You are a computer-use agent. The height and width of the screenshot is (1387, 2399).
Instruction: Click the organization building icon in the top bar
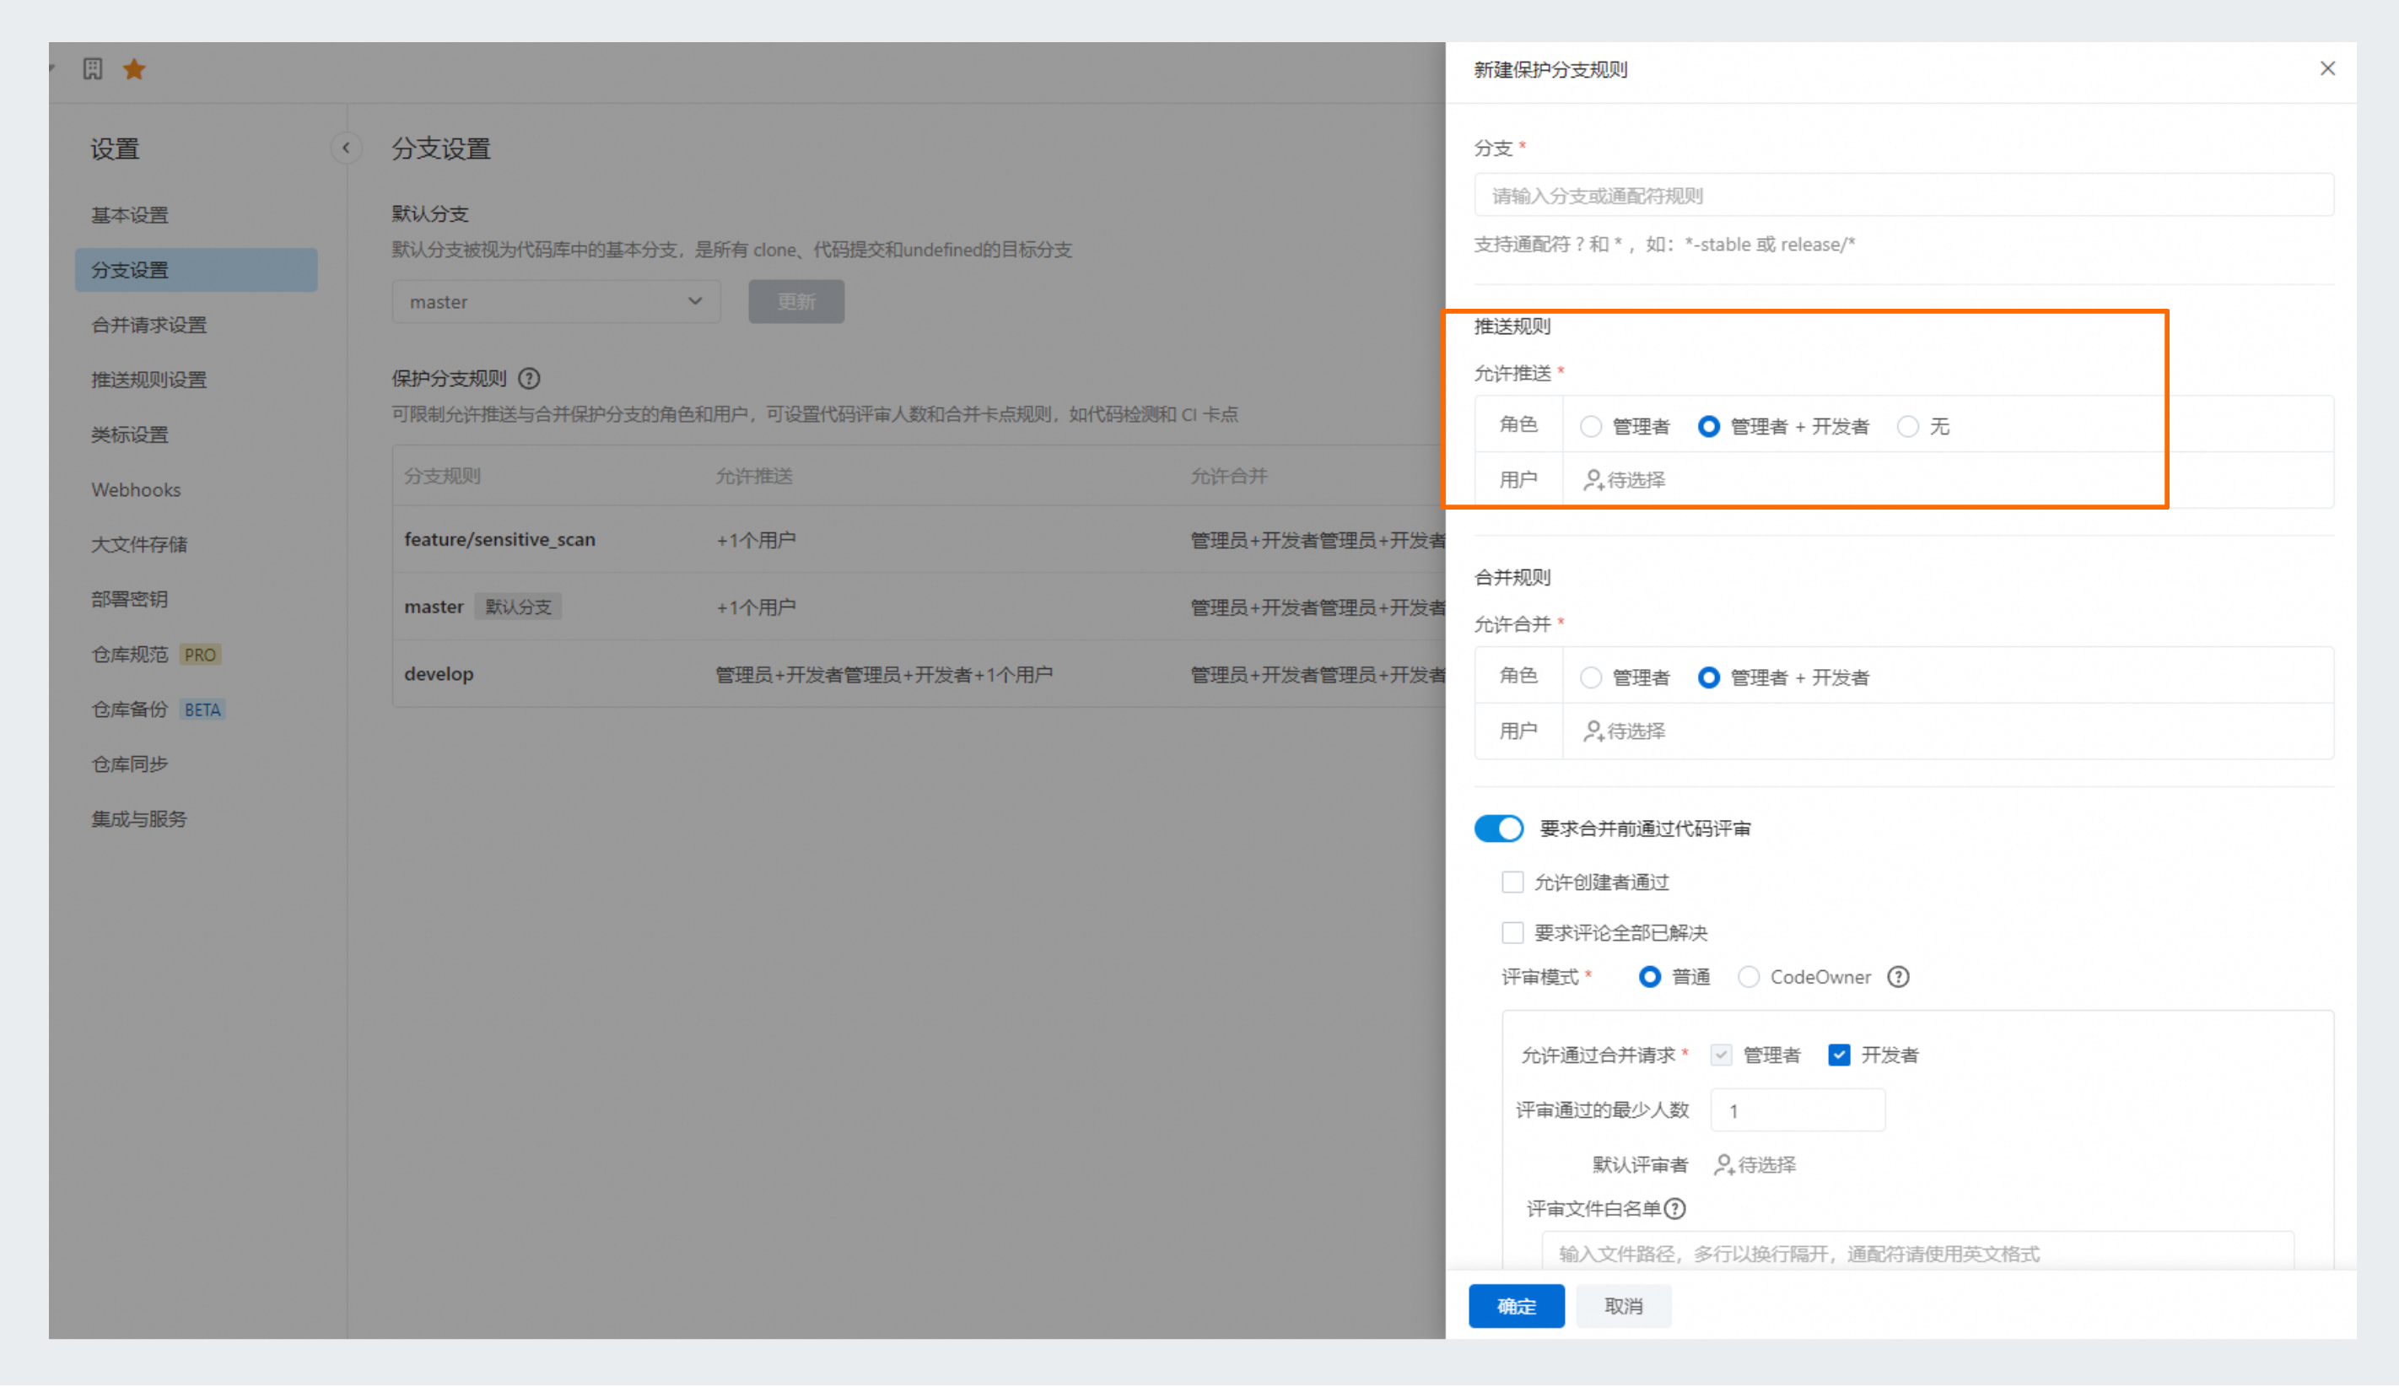[x=92, y=68]
